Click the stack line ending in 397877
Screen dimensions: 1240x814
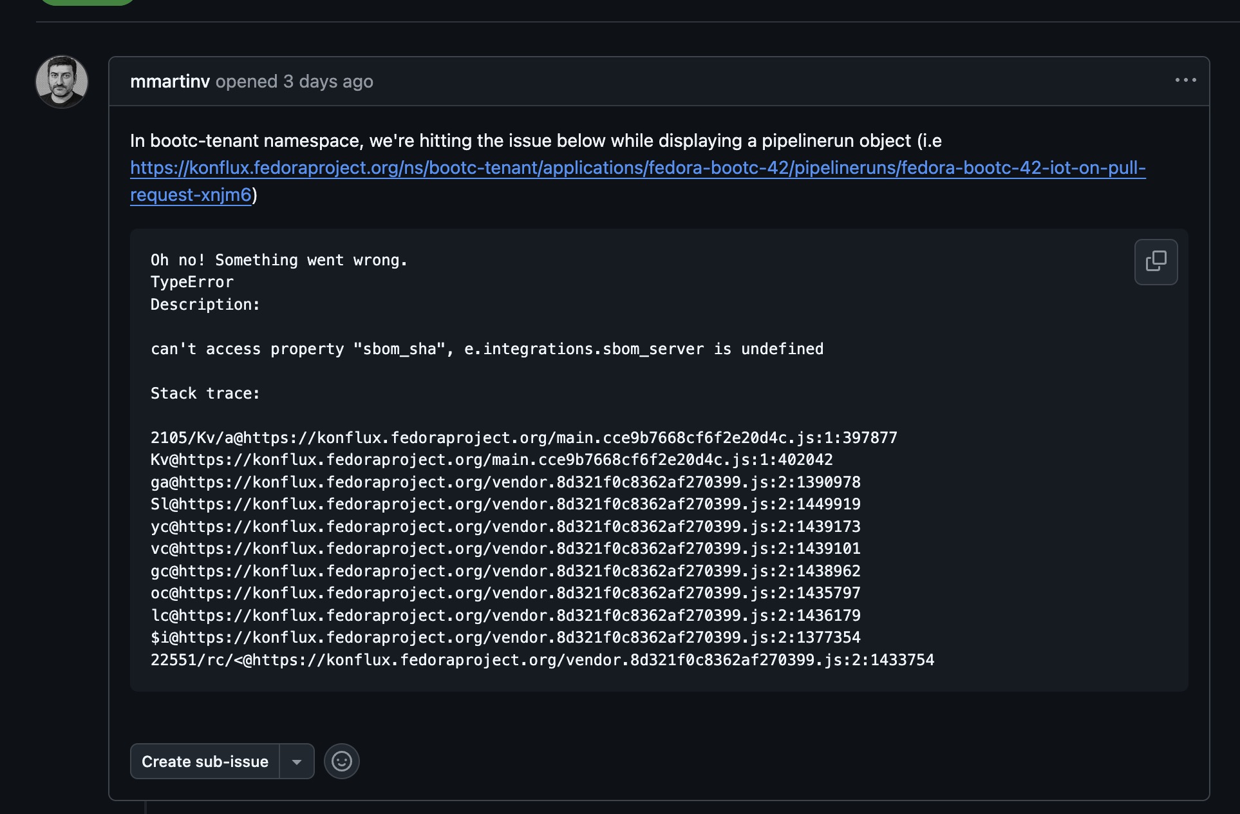click(523, 438)
